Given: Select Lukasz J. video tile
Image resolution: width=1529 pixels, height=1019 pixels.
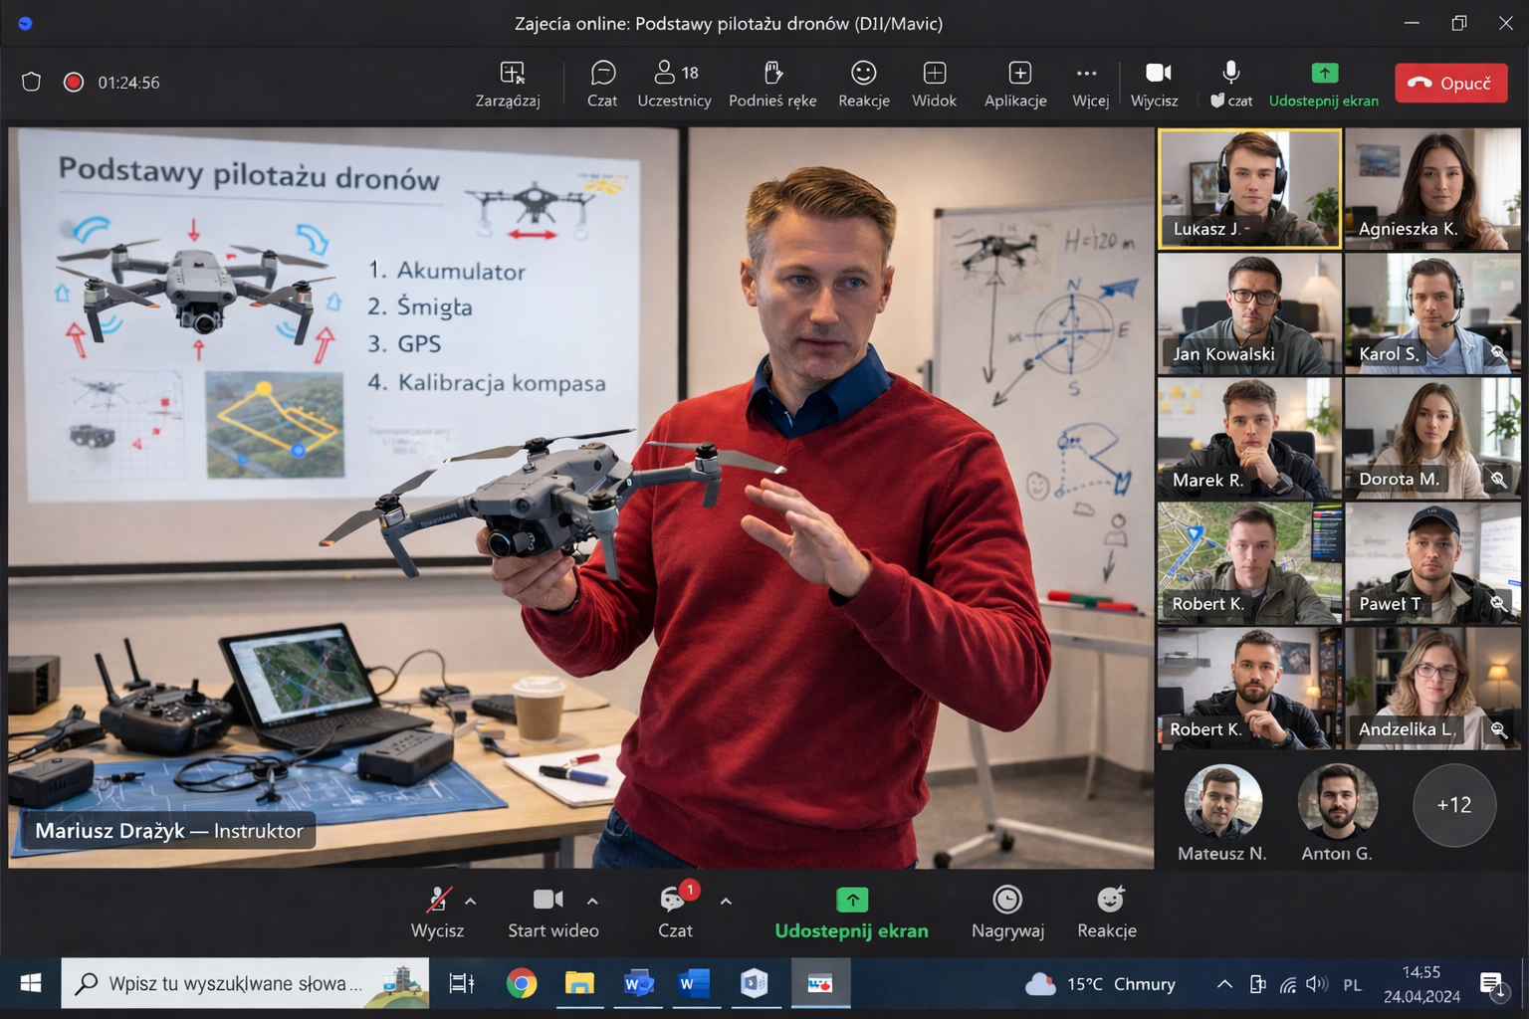Looking at the screenshot, I should point(1249,188).
